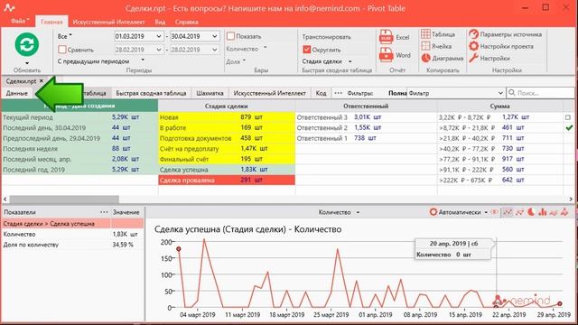The image size is (578, 325).
Task: Click the Стадия сделки column header
Action: [x=227, y=106]
